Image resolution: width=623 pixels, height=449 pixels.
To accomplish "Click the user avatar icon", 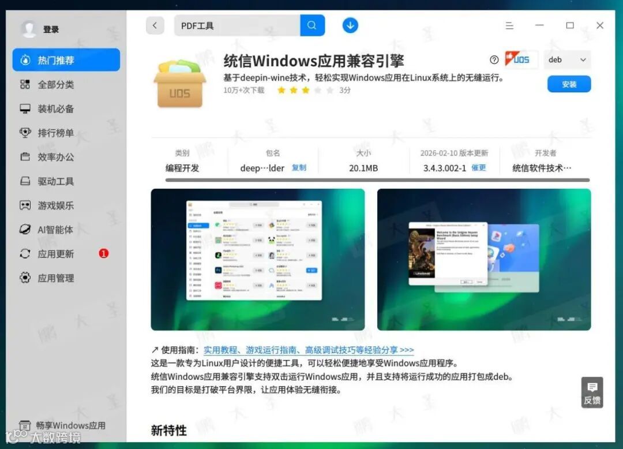I will tap(29, 29).
